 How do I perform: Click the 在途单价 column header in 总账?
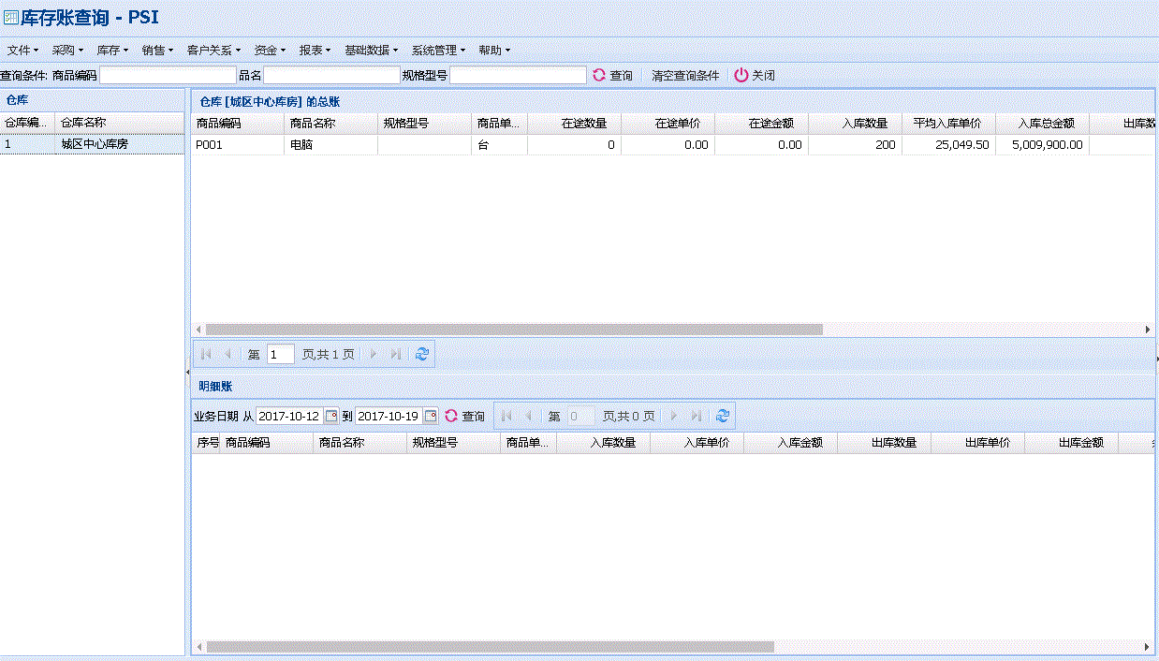tap(668, 124)
